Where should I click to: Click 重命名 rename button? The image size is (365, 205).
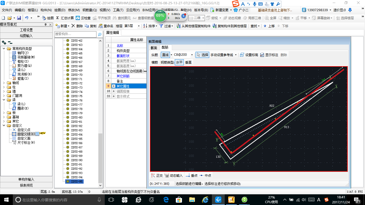point(106,26)
